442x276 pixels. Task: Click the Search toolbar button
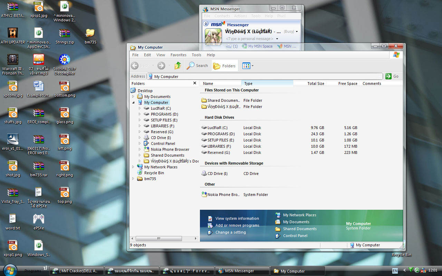198,66
